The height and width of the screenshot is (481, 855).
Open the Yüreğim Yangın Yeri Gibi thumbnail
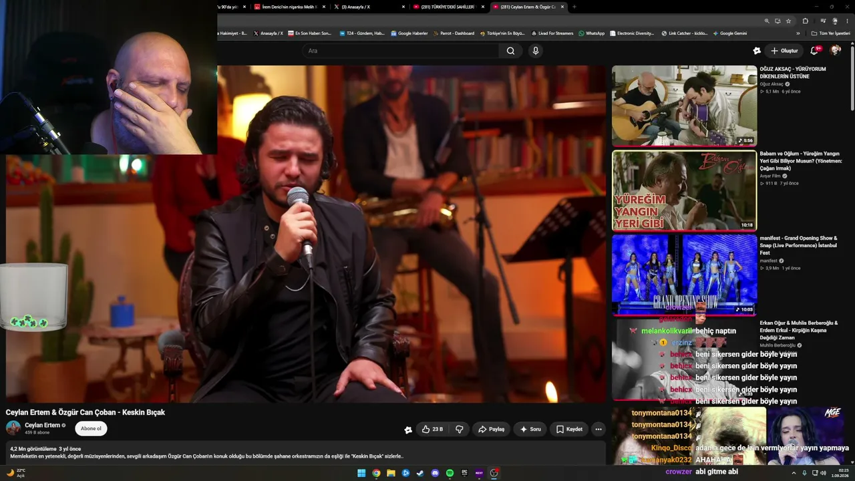click(684, 190)
